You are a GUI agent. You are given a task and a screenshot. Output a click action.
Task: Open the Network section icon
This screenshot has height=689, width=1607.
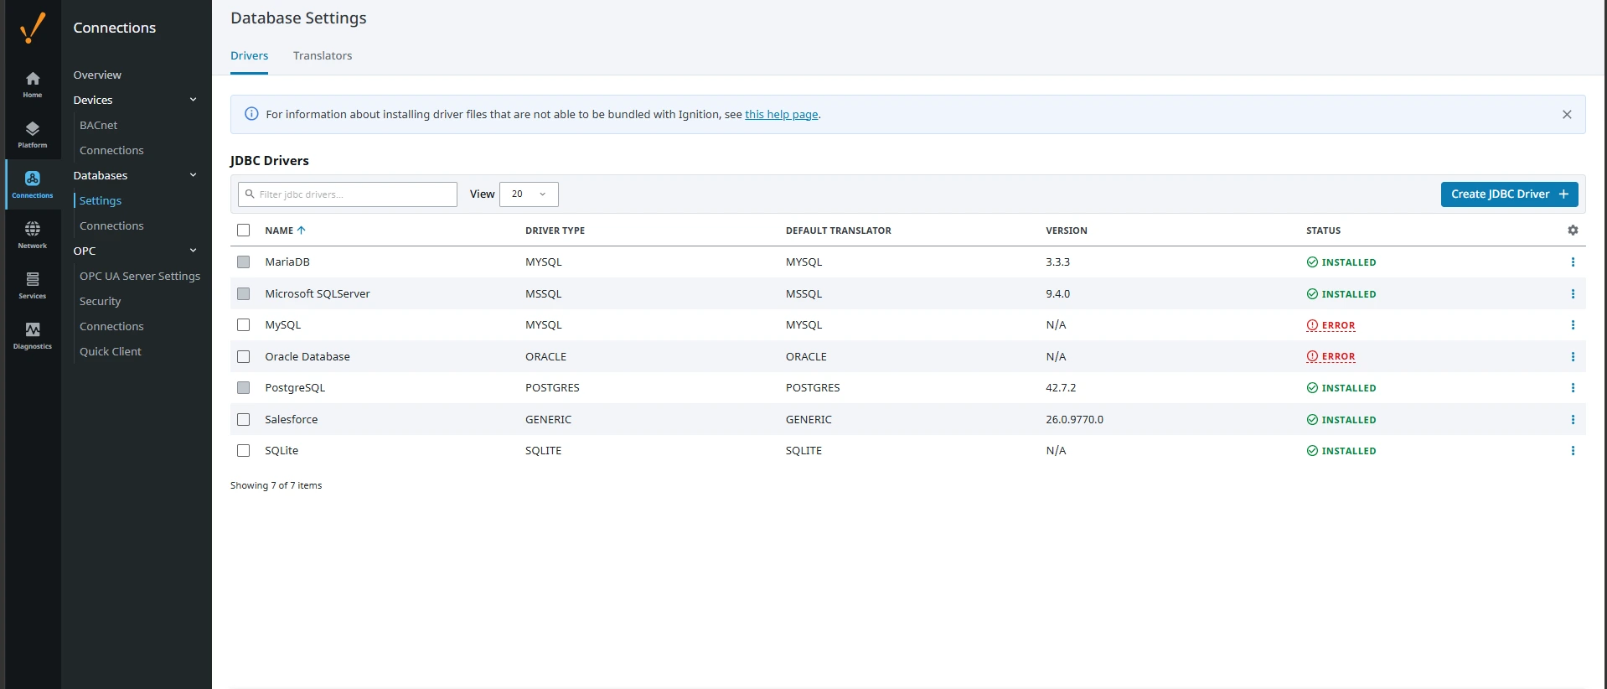click(x=33, y=235)
